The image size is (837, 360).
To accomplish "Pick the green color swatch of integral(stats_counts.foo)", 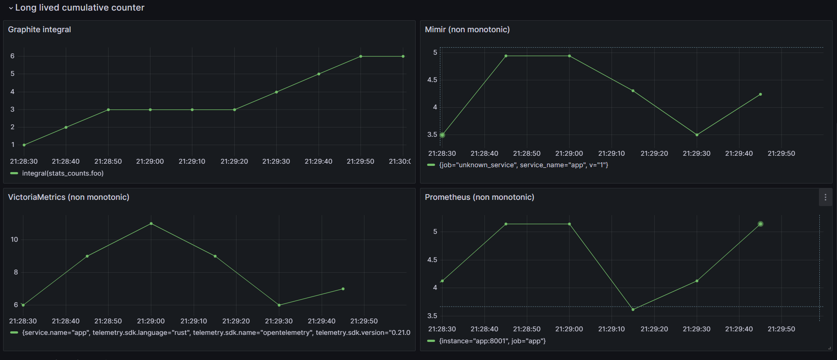I will click(14, 173).
